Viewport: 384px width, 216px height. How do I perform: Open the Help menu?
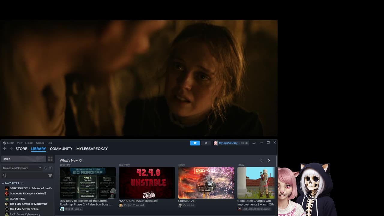[49, 143]
